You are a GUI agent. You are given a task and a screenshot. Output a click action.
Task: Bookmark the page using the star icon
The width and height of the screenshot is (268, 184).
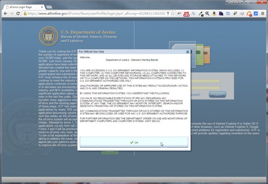coord(172,13)
